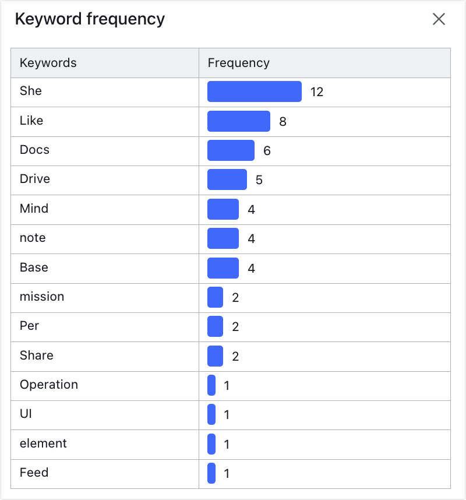Select the keyword "Feed"
The height and width of the screenshot is (500, 466).
point(34,473)
